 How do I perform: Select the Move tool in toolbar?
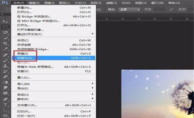coord(5,22)
